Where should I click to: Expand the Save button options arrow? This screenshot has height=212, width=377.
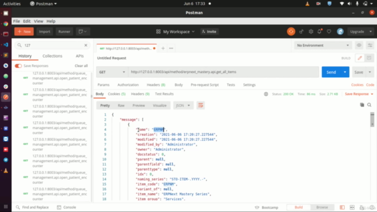pyautogui.click(x=370, y=72)
